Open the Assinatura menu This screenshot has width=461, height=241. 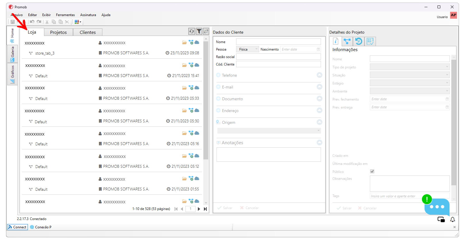88,15
